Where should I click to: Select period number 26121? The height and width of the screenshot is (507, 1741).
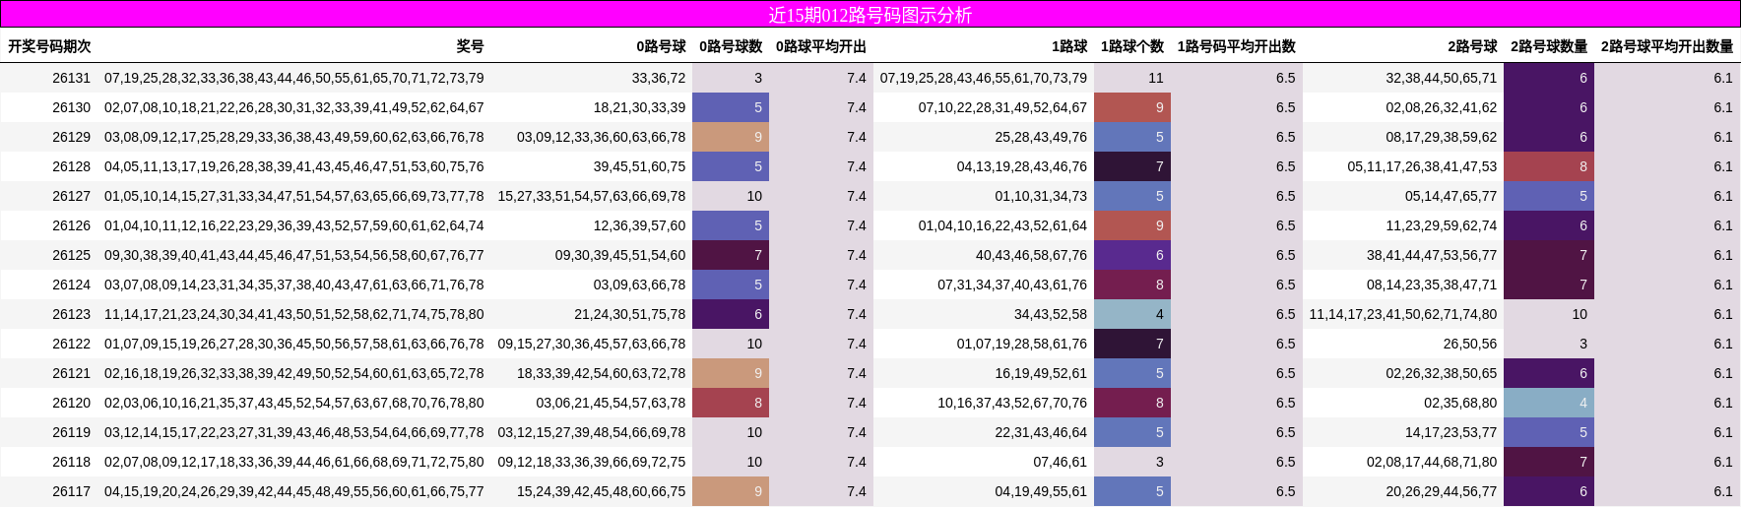click(x=71, y=373)
